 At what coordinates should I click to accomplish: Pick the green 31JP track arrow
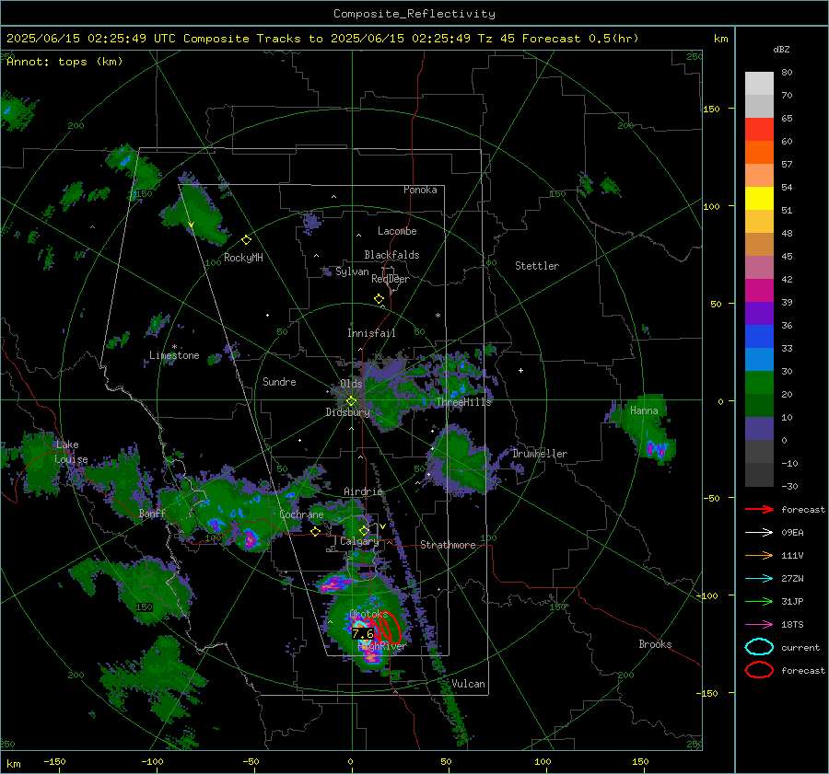[x=759, y=601]
